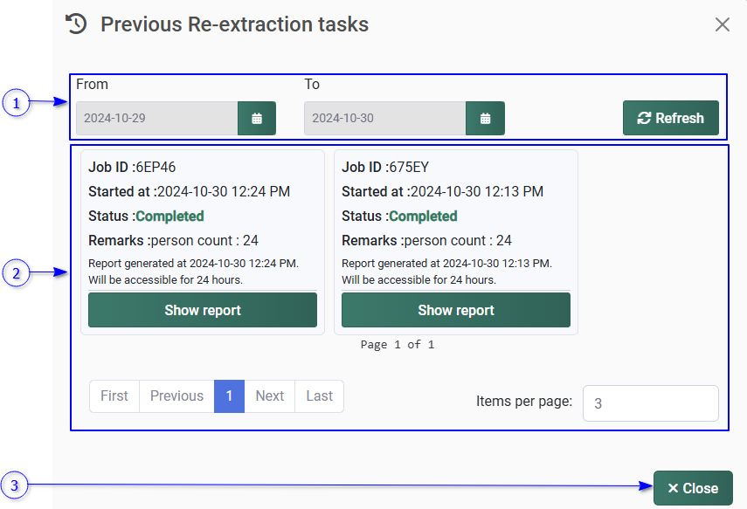Go to the Previous page
Screen dimensions: 747x509
[176, 396]
